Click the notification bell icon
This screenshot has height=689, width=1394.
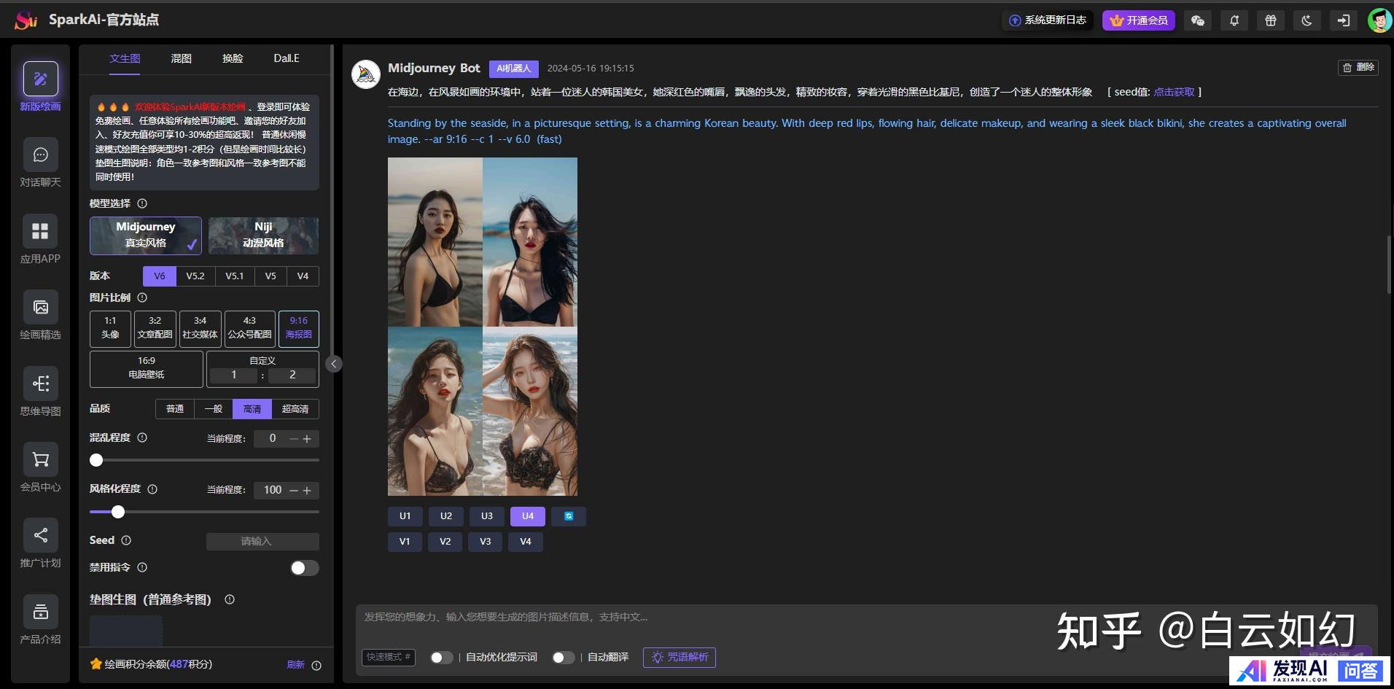tap(1234, 20)
